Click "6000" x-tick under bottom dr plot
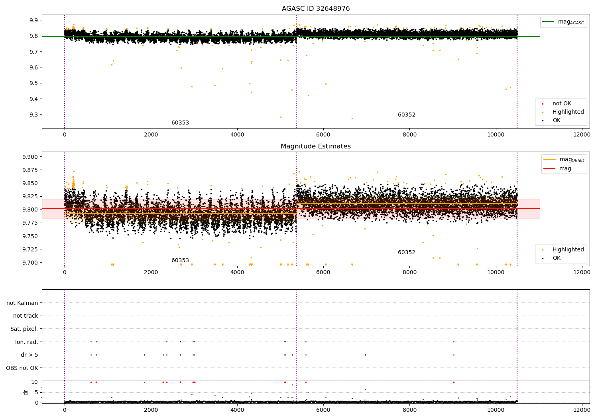Screen dimensions: 598x419 [323, 410]
